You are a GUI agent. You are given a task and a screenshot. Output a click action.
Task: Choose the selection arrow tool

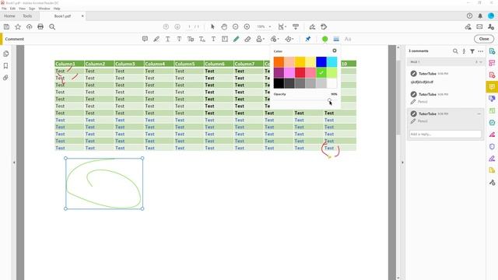coord(212,26)
